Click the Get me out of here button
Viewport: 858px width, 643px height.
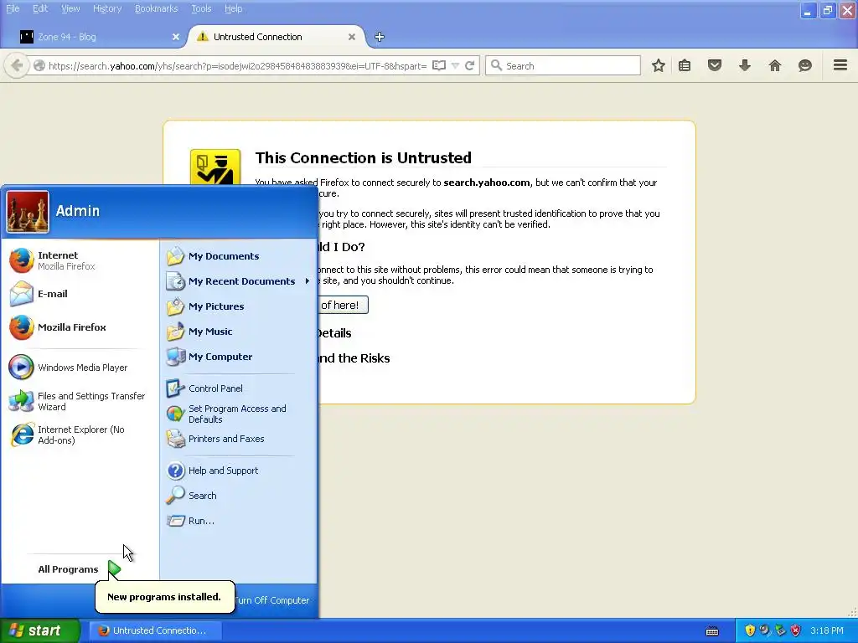342,305
